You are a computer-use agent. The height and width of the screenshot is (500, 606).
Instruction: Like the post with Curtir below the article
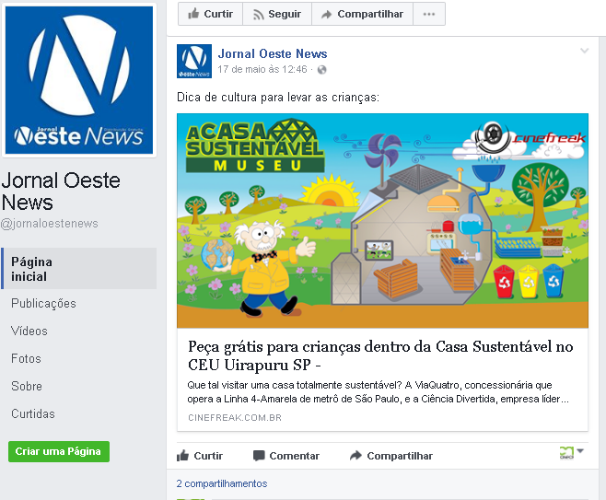(x=200, y=456)
